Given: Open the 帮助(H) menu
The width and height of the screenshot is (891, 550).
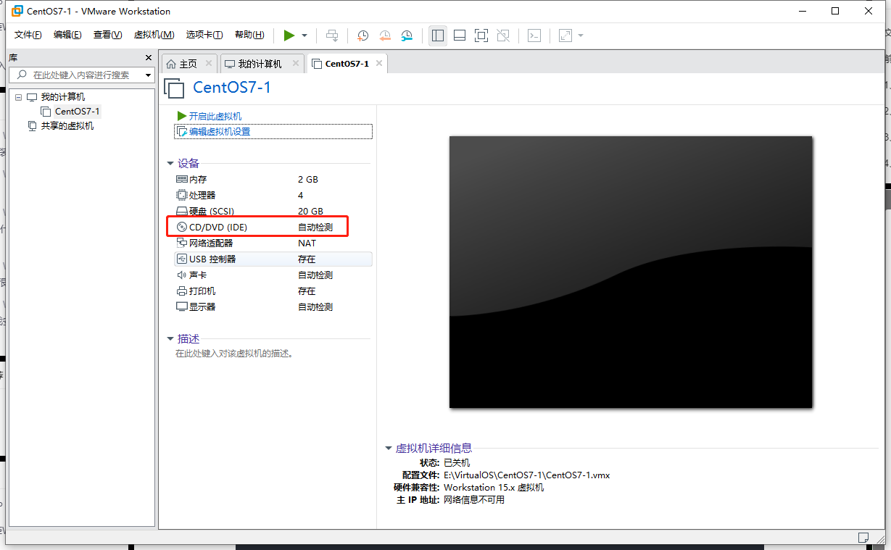Looking at the screenshot, I should 249,35.
